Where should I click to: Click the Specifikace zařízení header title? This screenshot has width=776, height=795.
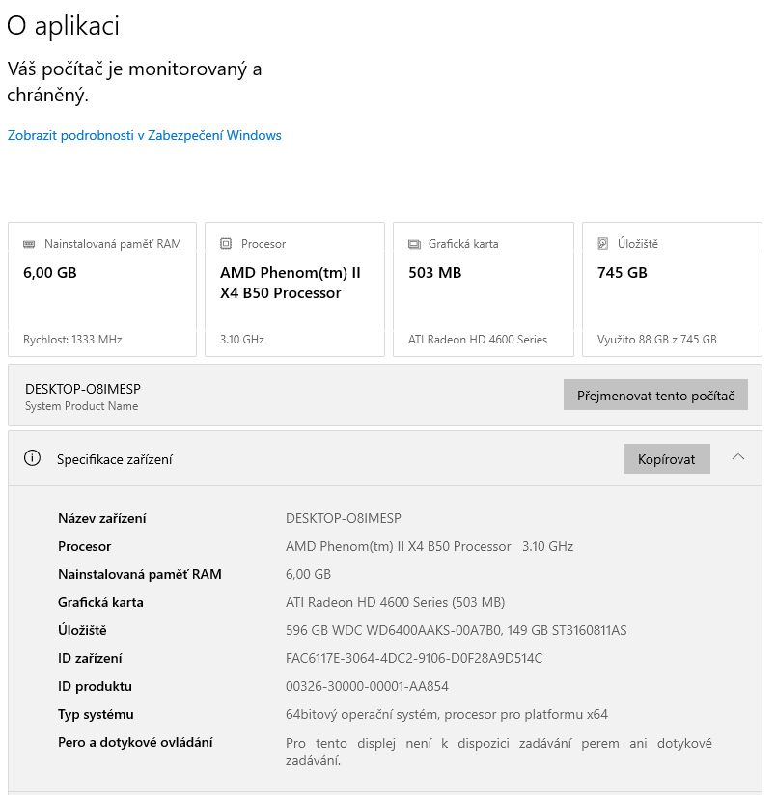point(115,459)
